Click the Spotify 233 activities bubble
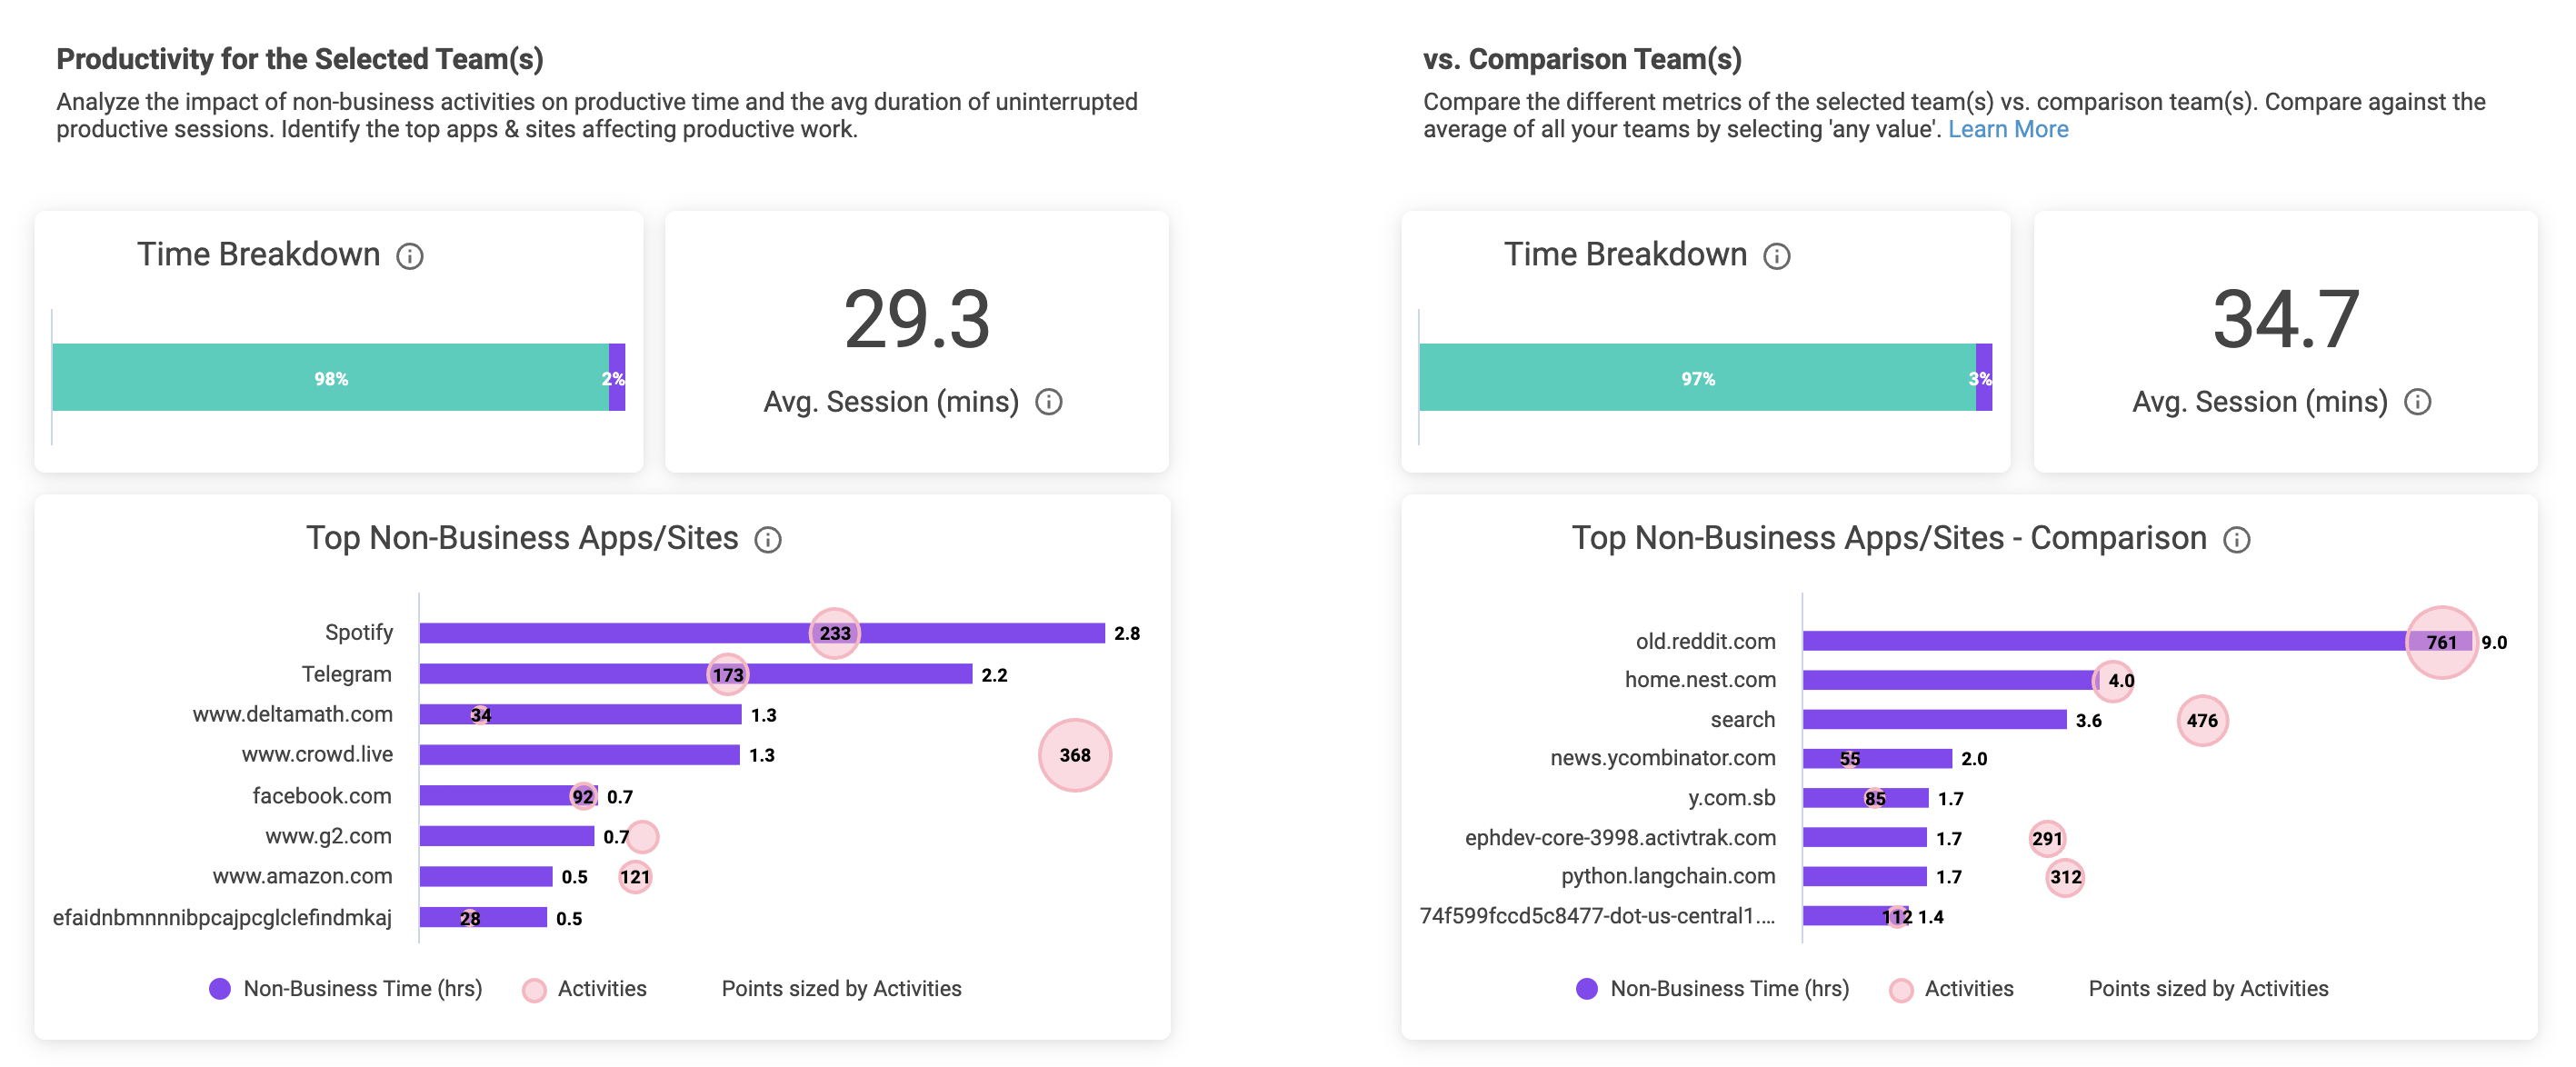The width and height of the screenshot is (2576, 1067). (834, 633)
